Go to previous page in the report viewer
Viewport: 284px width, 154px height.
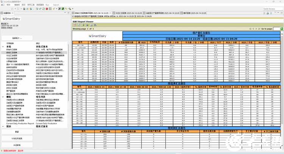[x=253, y=29]
